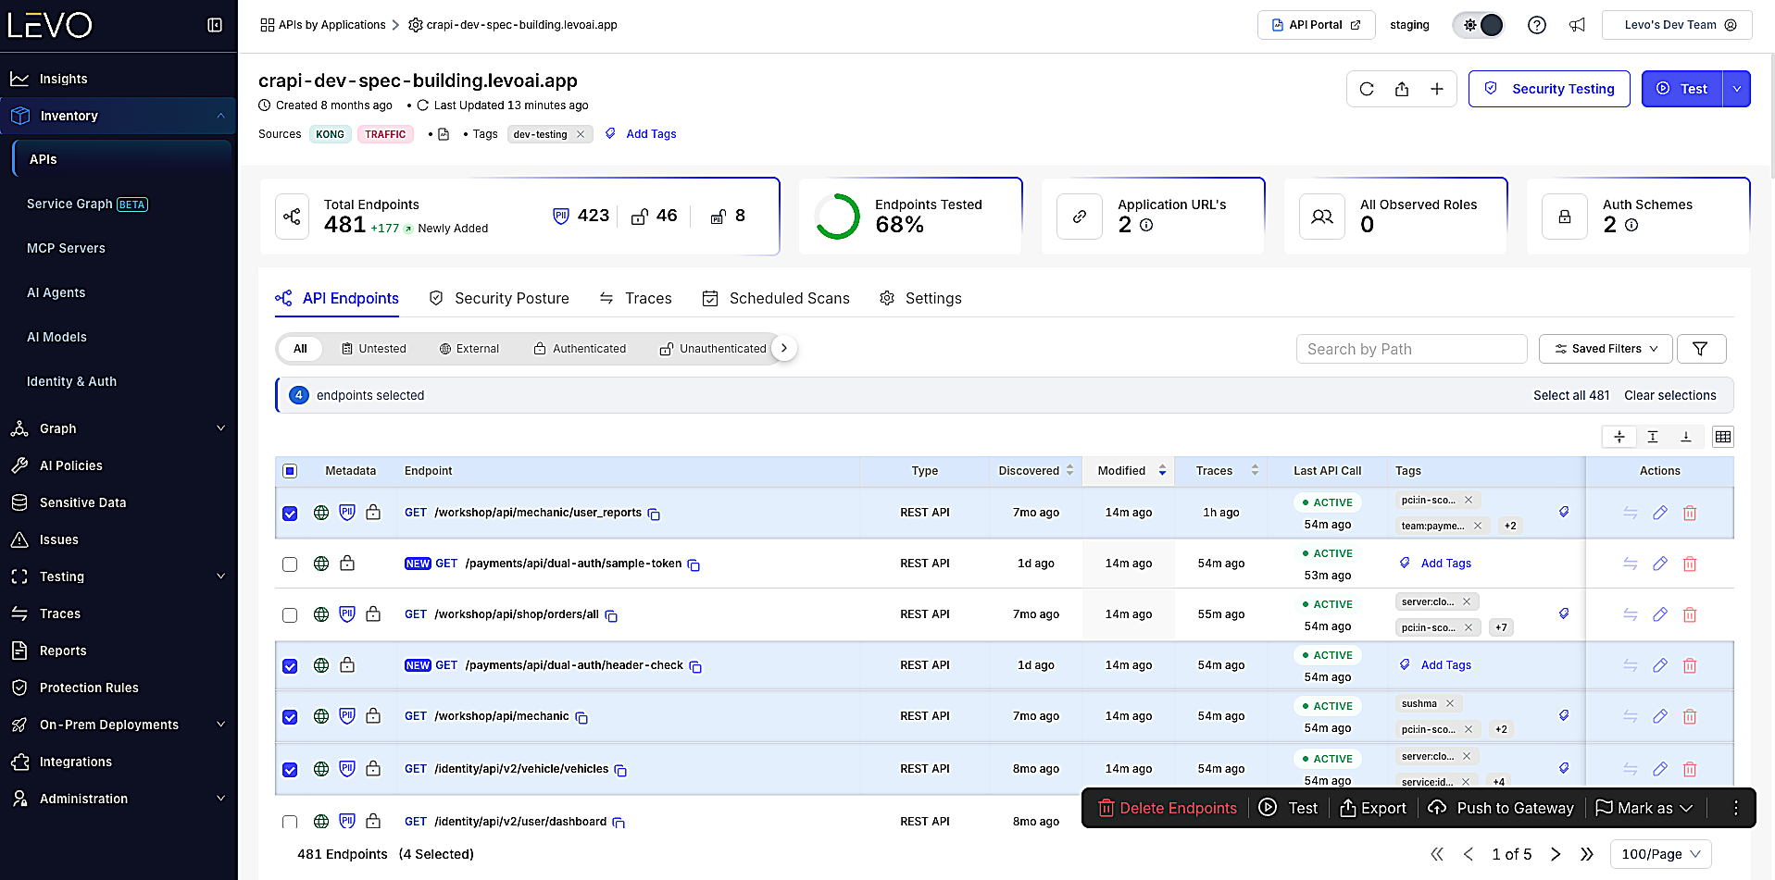Edit the user_reports endpoint pencil icon

click(x=1660, y=513)
